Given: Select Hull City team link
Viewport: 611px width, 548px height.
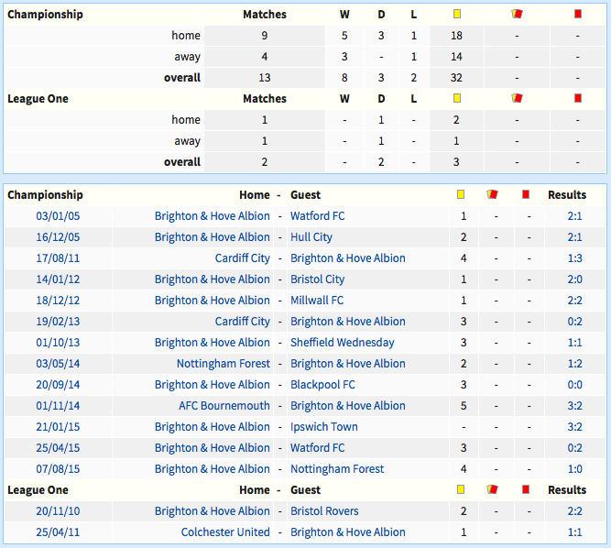Looking at the screenshot, I should 311,237.
